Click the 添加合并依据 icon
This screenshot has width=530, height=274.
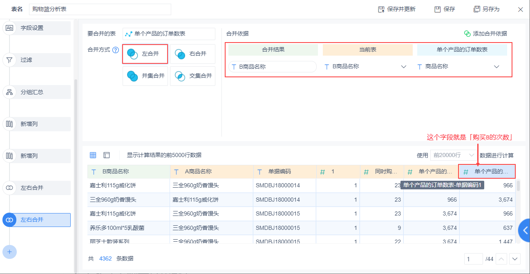[467, 34]
